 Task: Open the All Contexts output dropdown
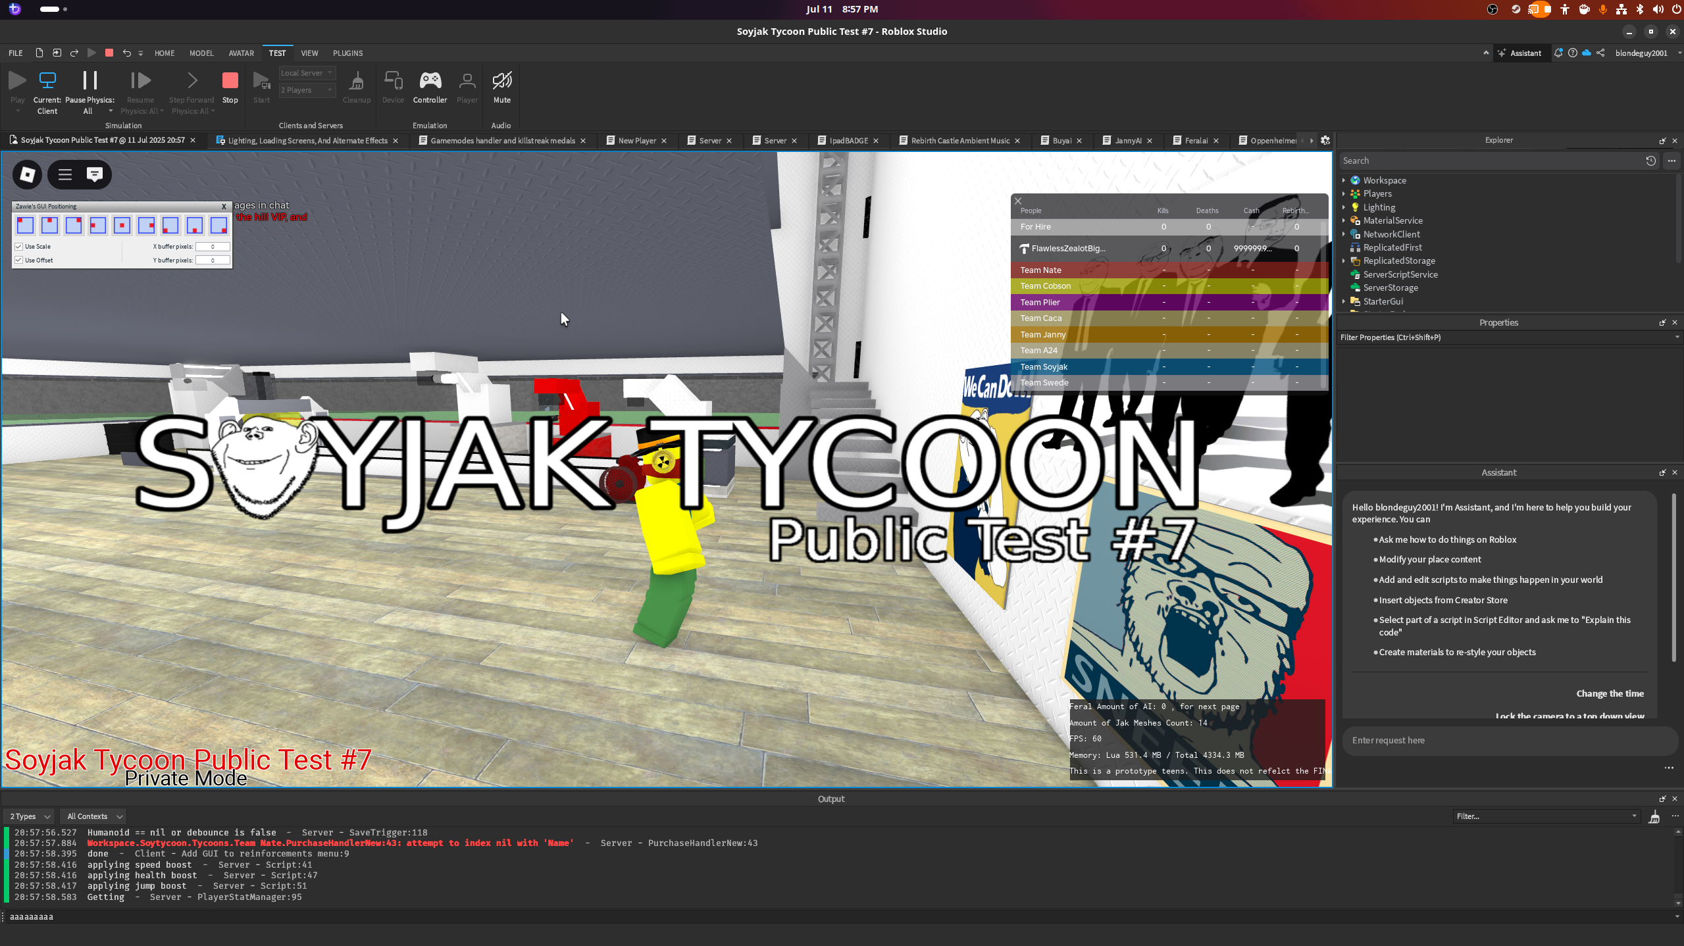tap(94, 816)
